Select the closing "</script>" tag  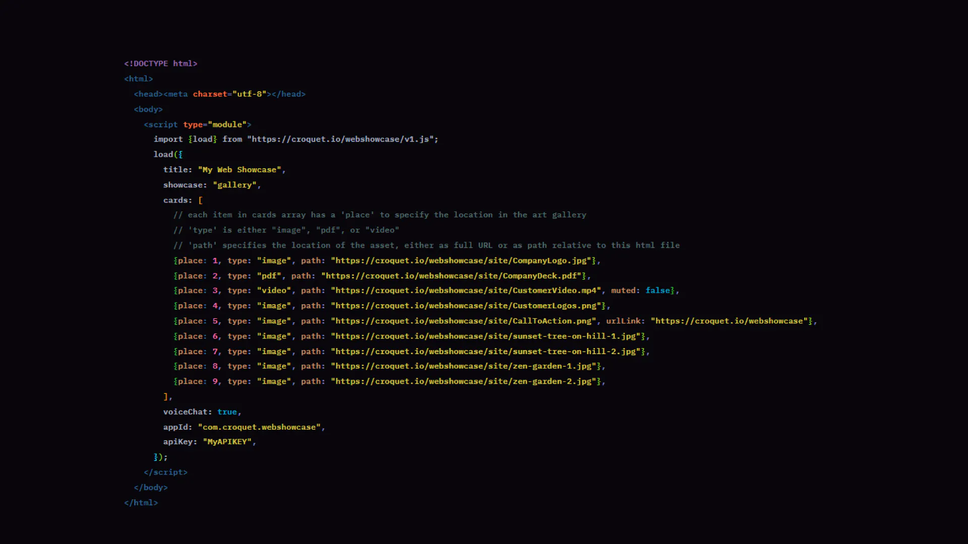click(x=165, y=472)
